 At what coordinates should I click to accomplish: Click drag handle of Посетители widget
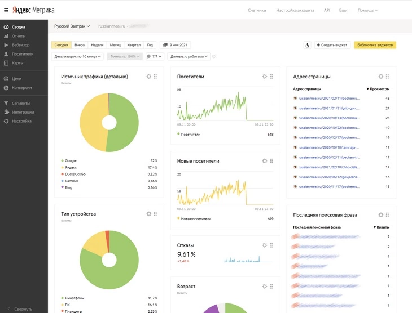click(x=271, y=77)
